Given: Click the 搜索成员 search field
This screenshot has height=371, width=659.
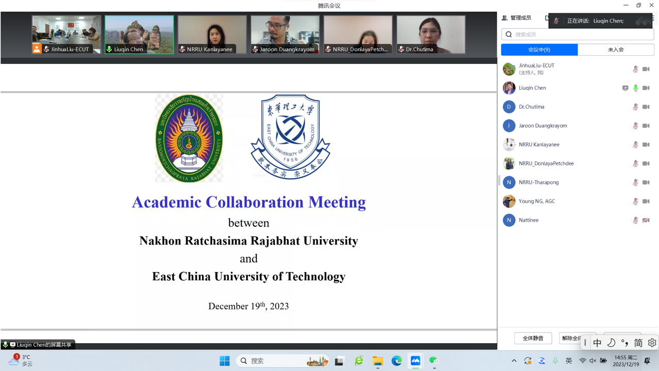Looking at the screenshot, I should tap(578, 34).
